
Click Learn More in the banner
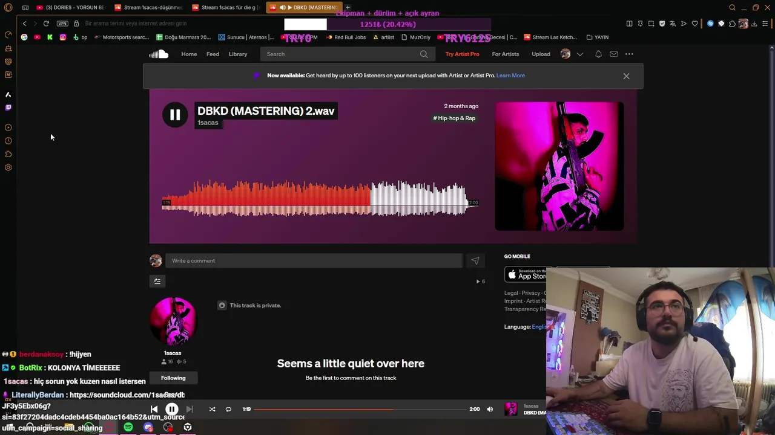510,76
